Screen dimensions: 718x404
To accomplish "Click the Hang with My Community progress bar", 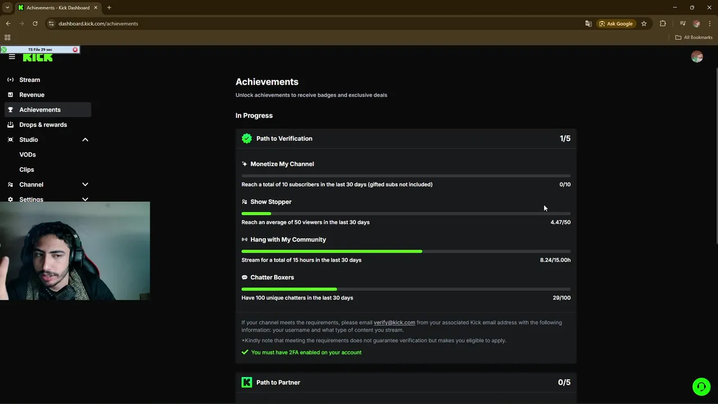I will [x=406, y=251].
